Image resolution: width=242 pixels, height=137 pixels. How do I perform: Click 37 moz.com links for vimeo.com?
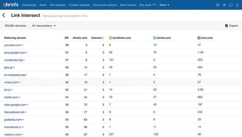(199, 82)
